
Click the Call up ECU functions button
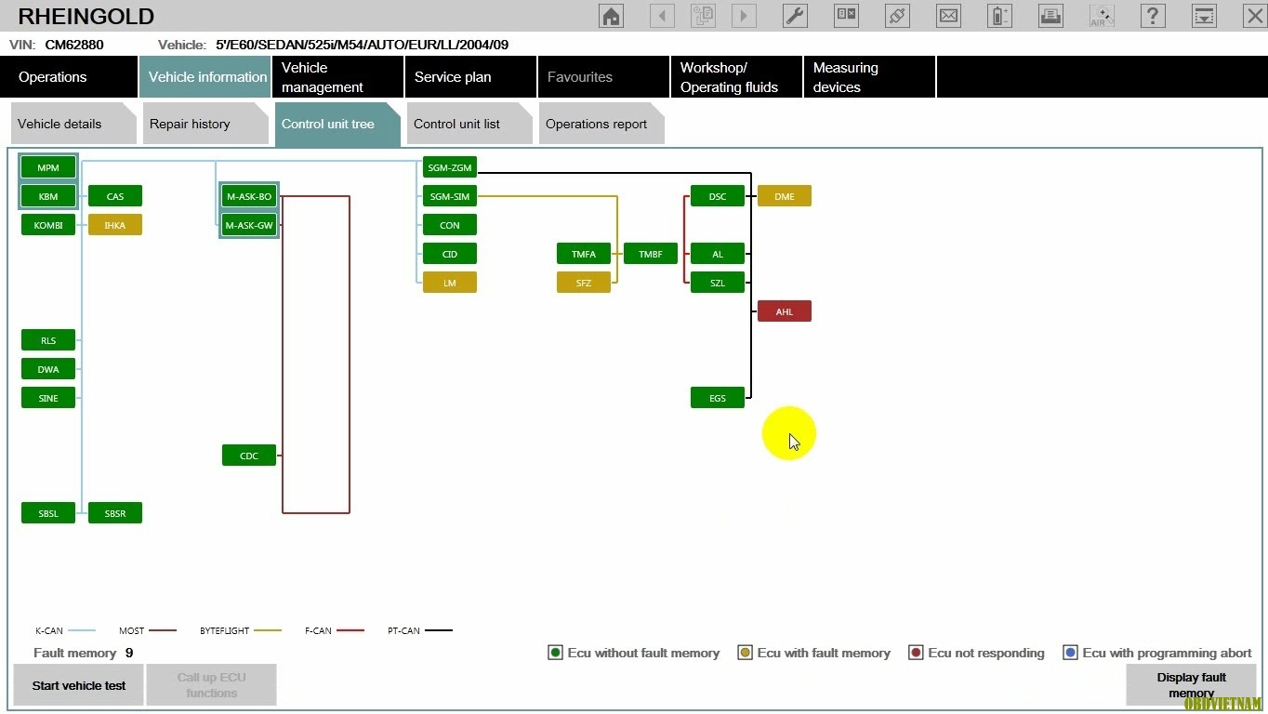(x=212, y=685)
